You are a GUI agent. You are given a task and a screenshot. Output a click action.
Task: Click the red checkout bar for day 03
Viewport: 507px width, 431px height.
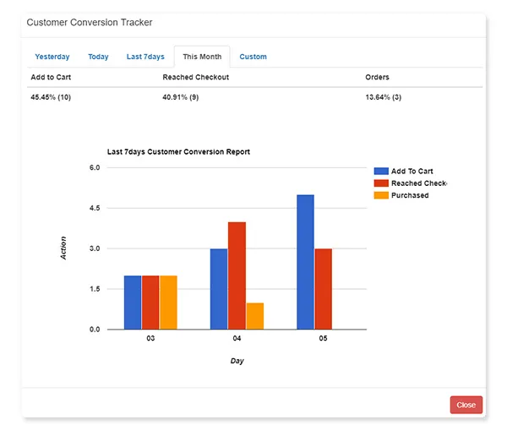(x=150, y=302)
